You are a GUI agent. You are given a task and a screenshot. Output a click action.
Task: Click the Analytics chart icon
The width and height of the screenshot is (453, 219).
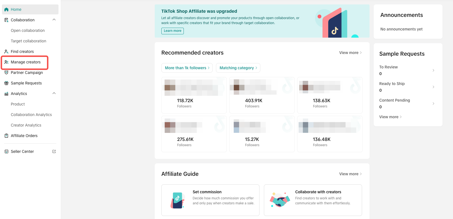(x=6, y=94)
